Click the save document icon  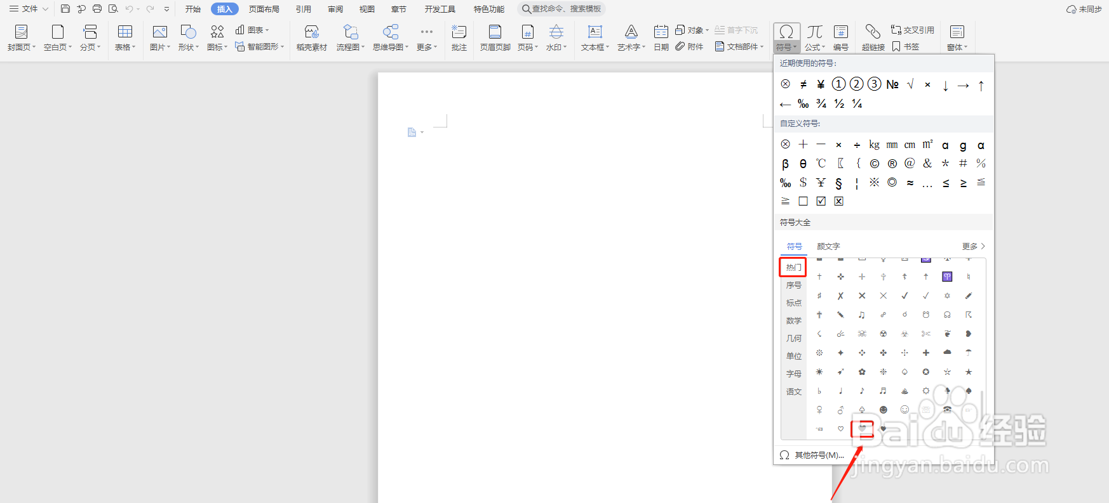[65, 9]
